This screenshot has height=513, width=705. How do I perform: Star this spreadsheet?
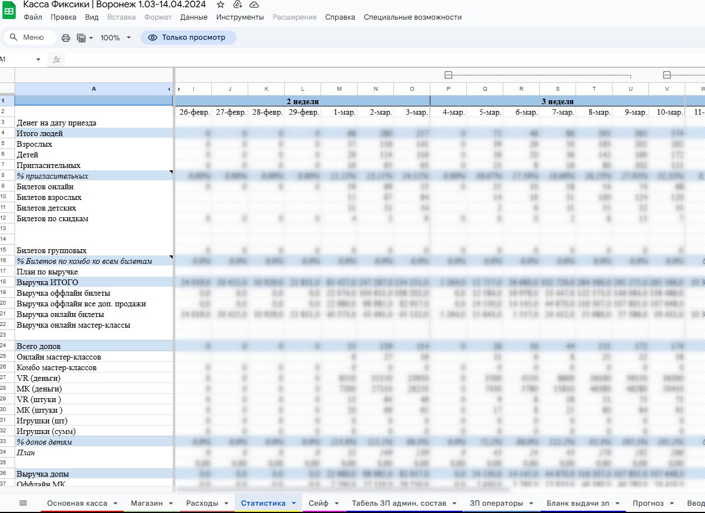(x=221, y=4)
